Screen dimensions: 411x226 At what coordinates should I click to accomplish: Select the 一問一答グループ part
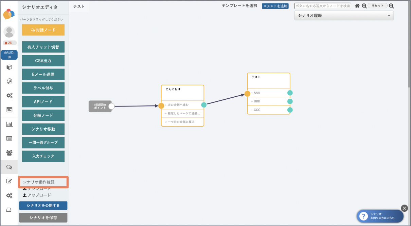43,143
